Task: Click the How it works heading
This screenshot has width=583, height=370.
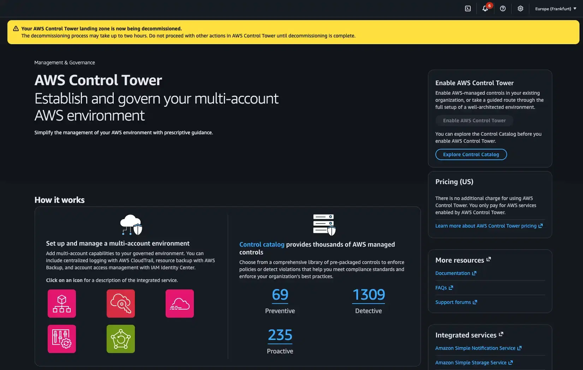Action: (x=60, y=200)
